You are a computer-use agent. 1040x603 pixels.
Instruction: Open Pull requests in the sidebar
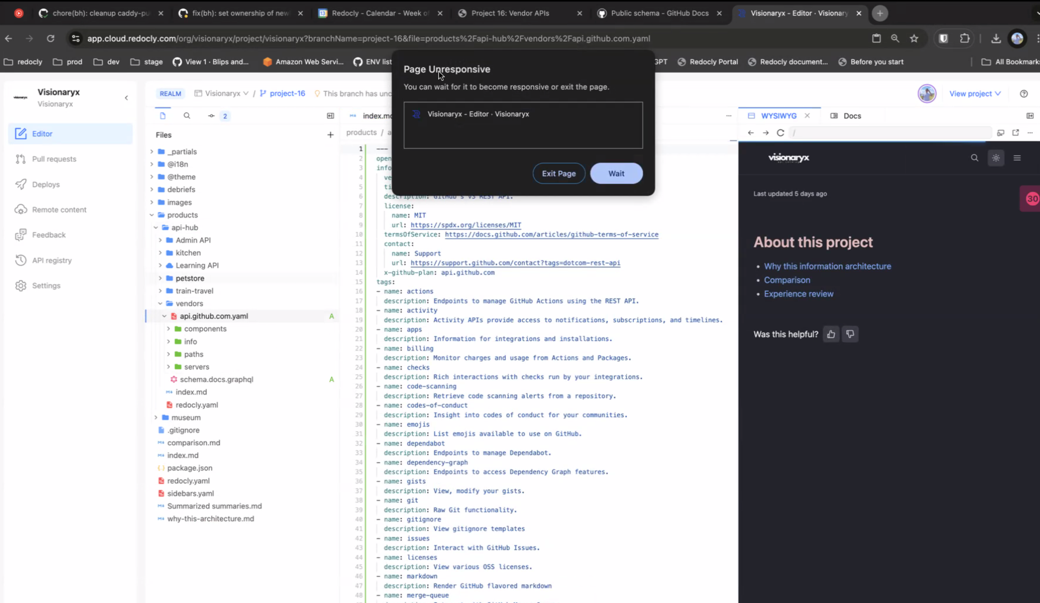tap(54, 159)
